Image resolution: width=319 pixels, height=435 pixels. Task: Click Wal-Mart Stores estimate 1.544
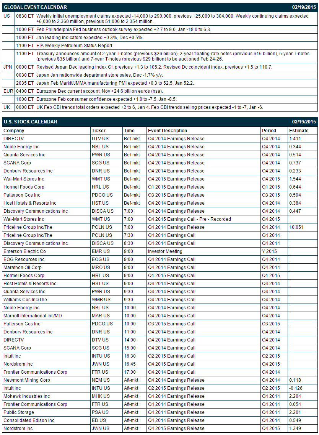point(295,179)
